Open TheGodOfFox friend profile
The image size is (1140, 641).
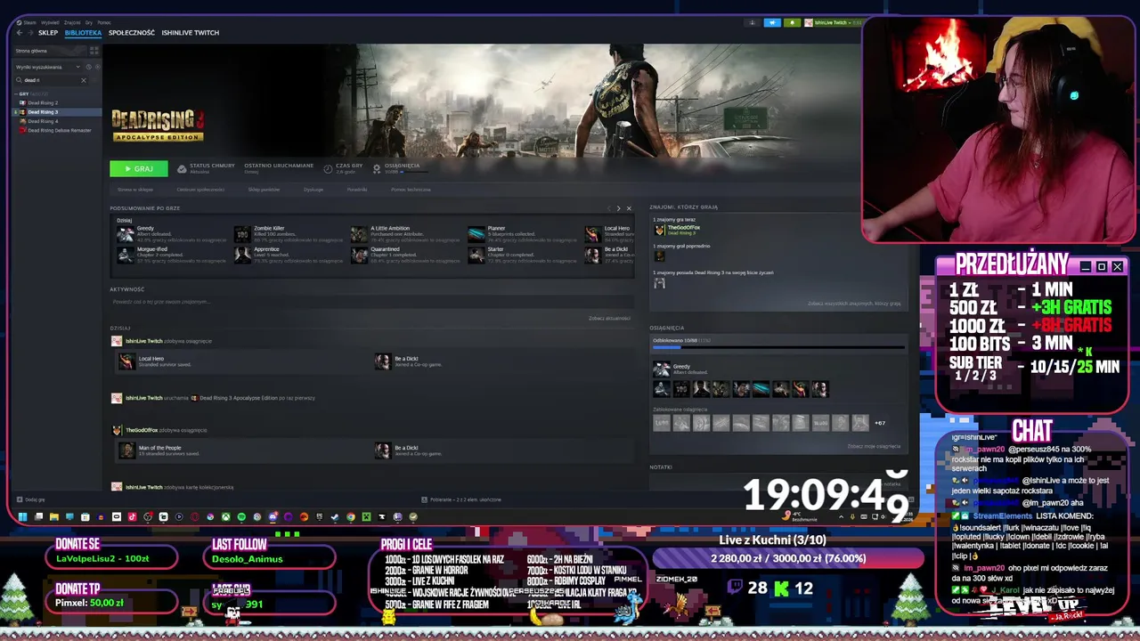coord(684,228)
